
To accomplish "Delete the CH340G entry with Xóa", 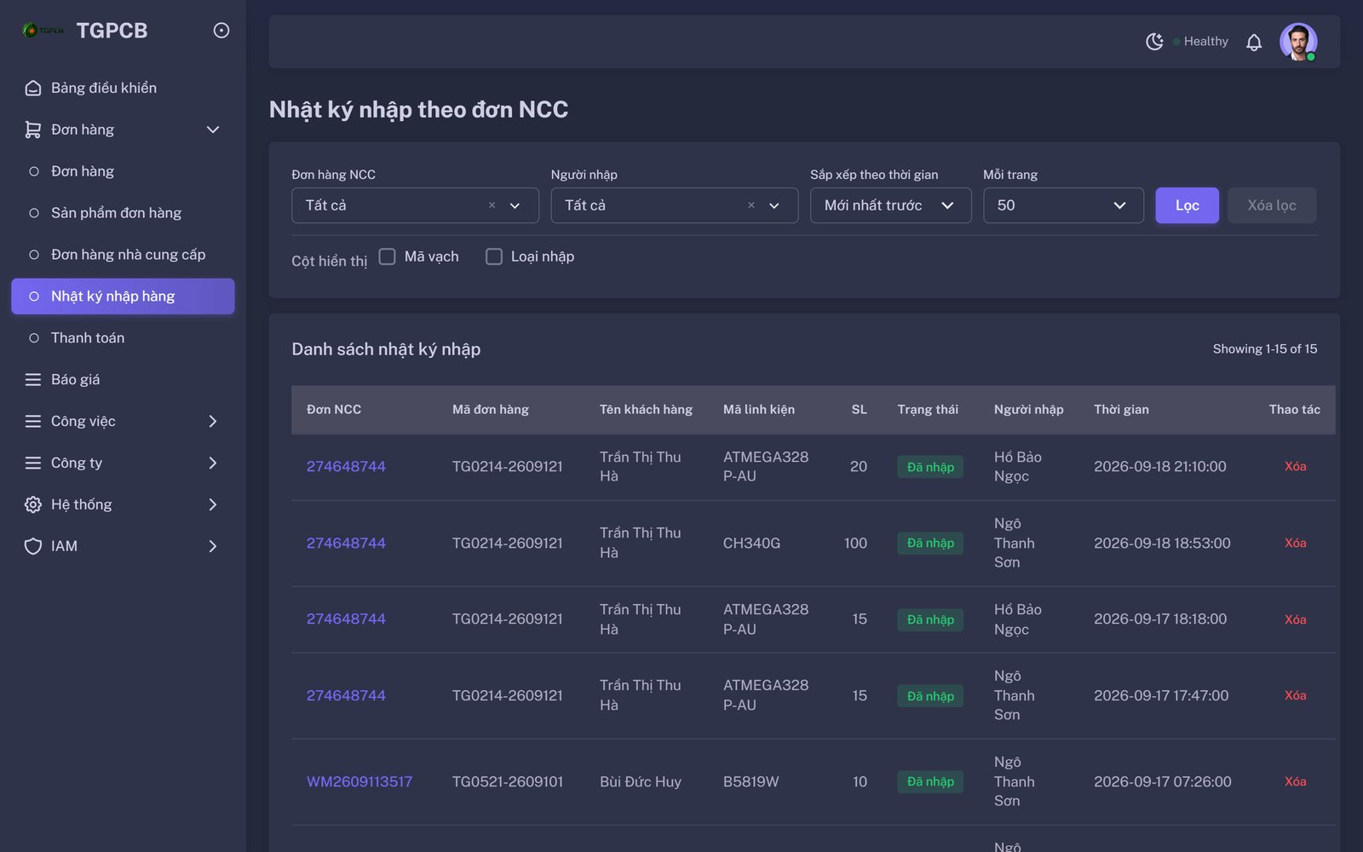I will pyautogui.click(x=1295, y=543).
